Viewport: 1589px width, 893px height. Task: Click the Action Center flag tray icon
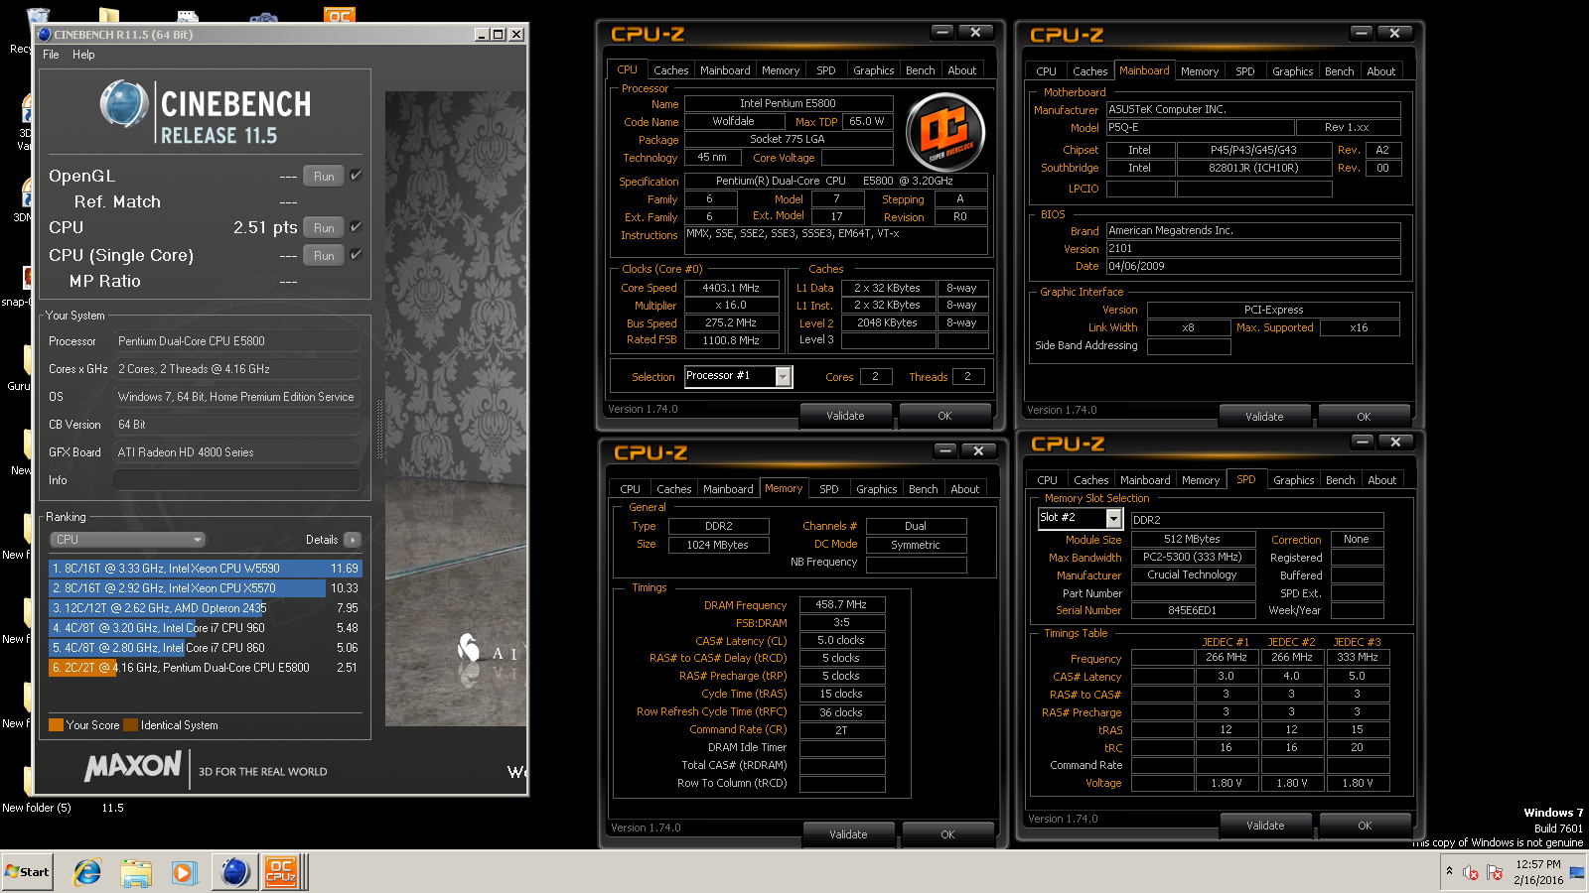point(1494,873)
